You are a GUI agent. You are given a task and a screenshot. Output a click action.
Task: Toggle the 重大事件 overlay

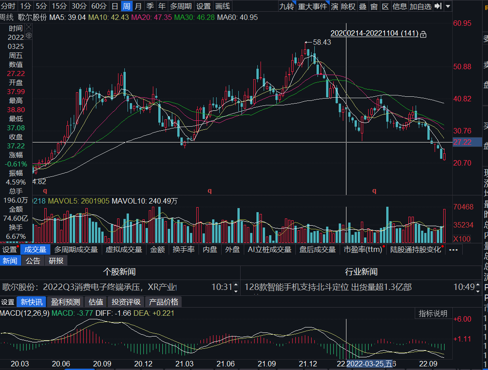pos(312,6)
